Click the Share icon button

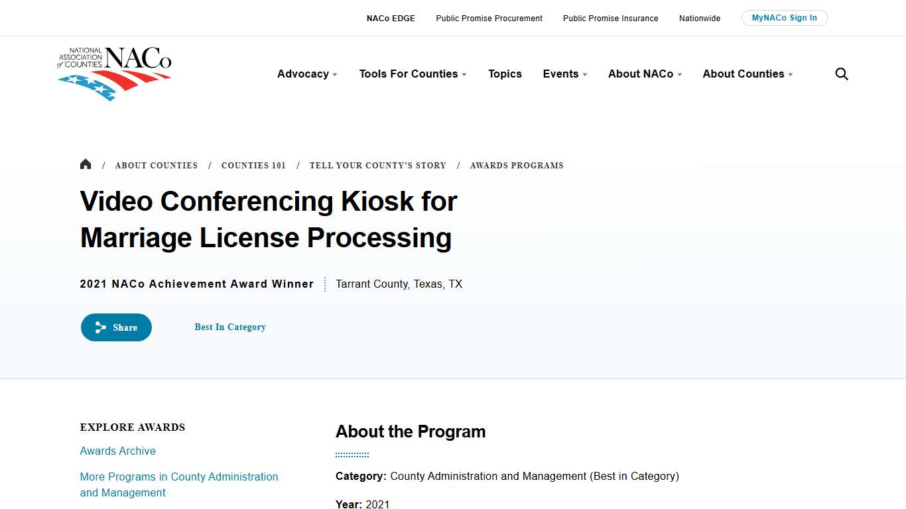(116, 327)
